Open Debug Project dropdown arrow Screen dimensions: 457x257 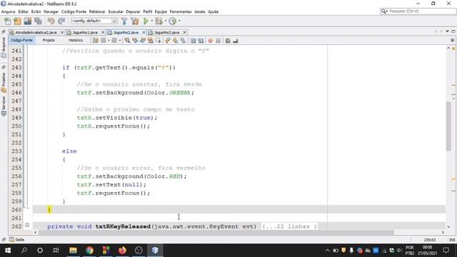165,21
